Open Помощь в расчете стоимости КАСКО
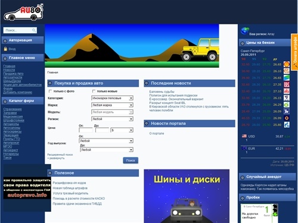This screenshot has width=298, height=223. (x=79, y=199)
